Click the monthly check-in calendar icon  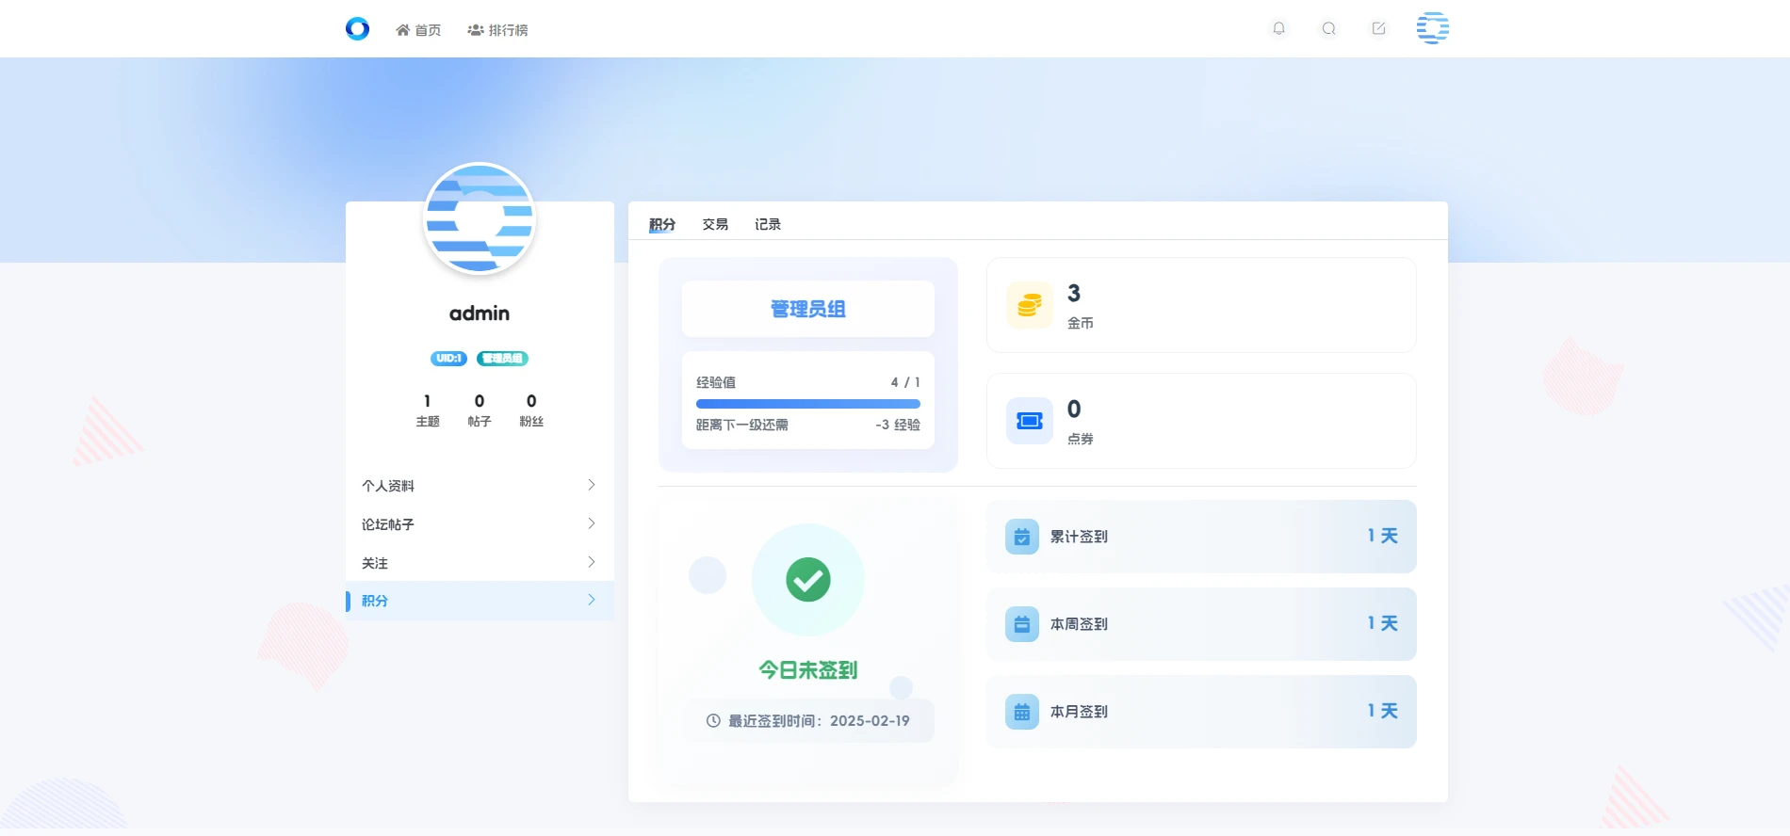click(x=1021, y=712)
